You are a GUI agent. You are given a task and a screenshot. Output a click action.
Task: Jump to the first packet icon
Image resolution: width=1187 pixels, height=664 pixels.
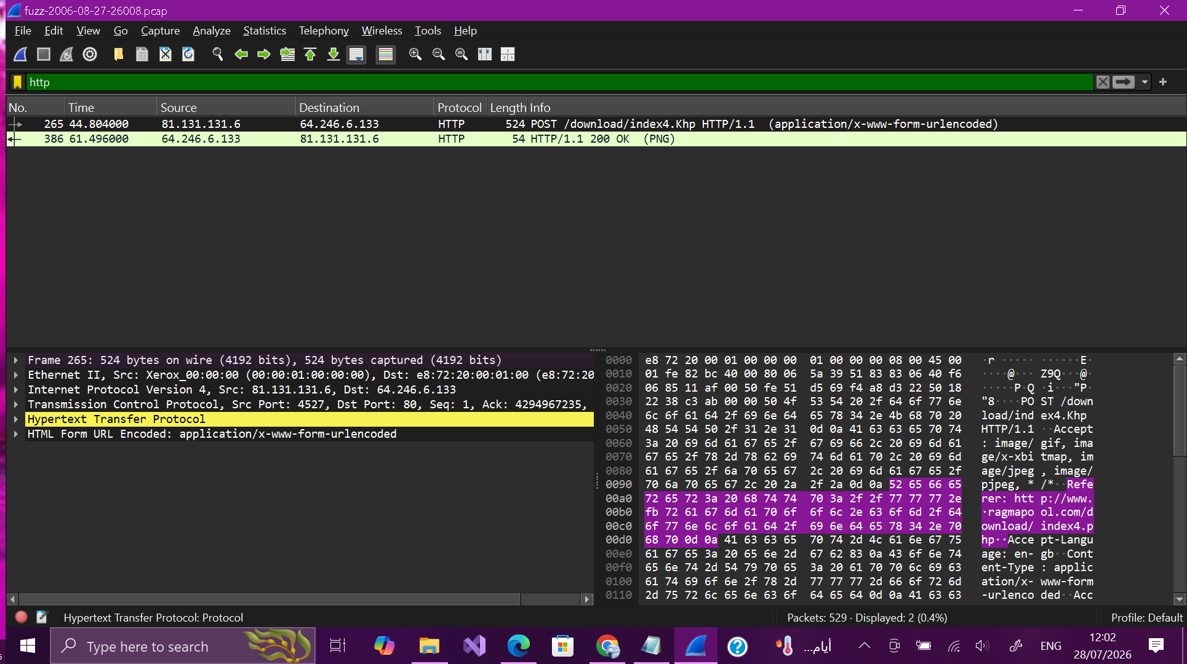pyautogui.click(x=310, y=54)
